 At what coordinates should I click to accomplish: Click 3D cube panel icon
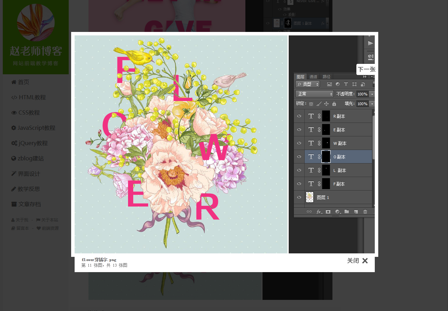pos(371,57)
